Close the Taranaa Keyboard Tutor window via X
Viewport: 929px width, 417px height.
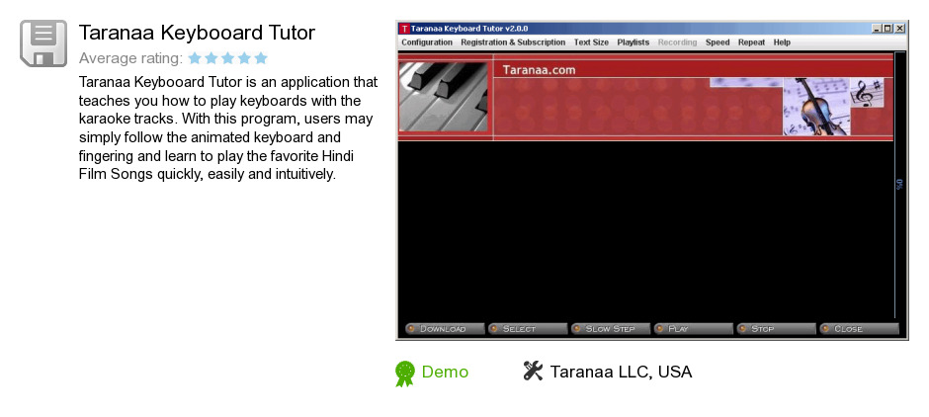(899, 29)
